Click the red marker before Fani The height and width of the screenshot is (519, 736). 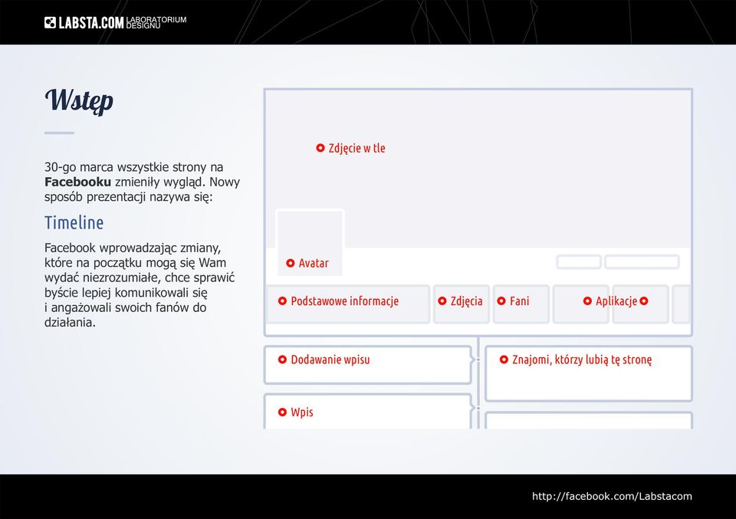click(x=501, y=301)
